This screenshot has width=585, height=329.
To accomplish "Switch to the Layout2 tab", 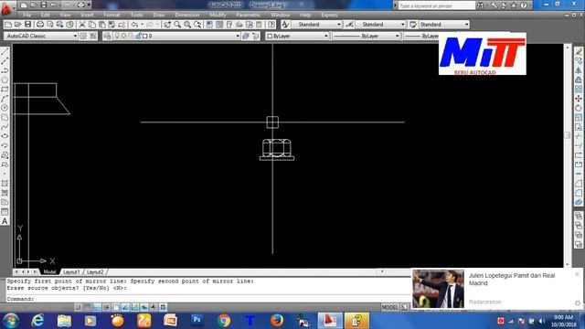I will tap(95, 272).
